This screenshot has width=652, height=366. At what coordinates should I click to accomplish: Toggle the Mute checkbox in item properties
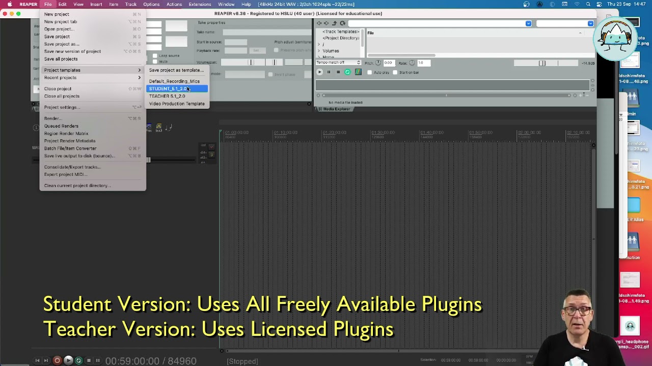click(x=156, y=62)
